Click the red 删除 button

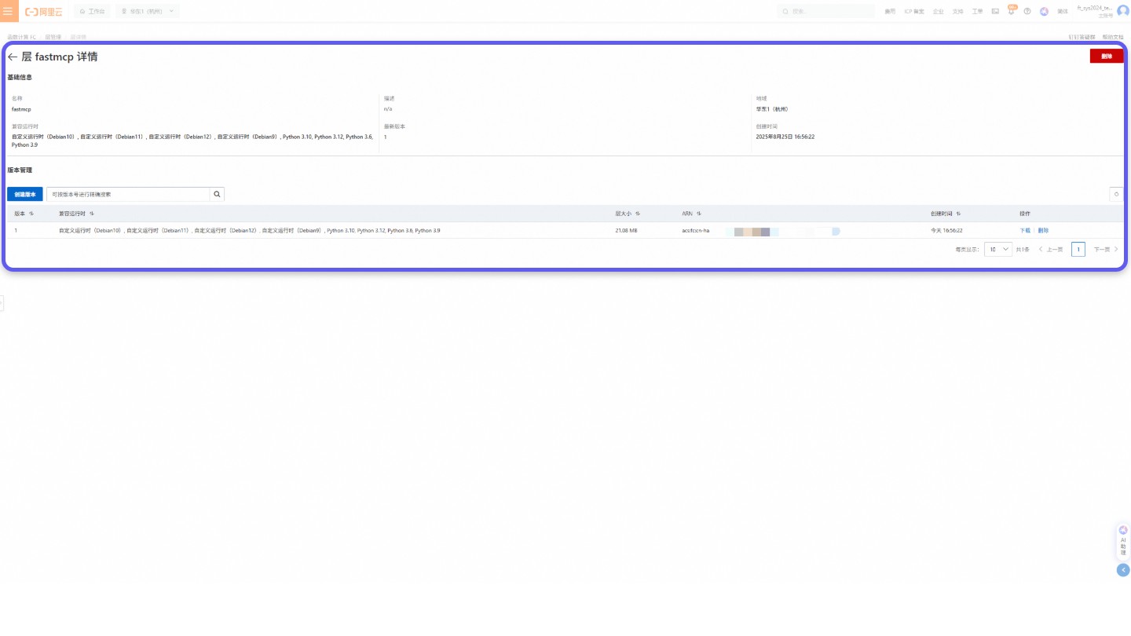[1106, 56]
